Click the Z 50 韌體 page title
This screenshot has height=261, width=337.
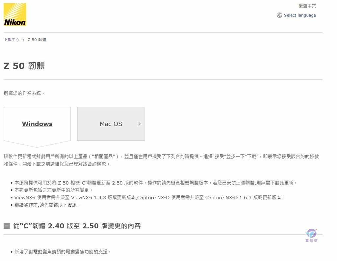pos(24,66)
